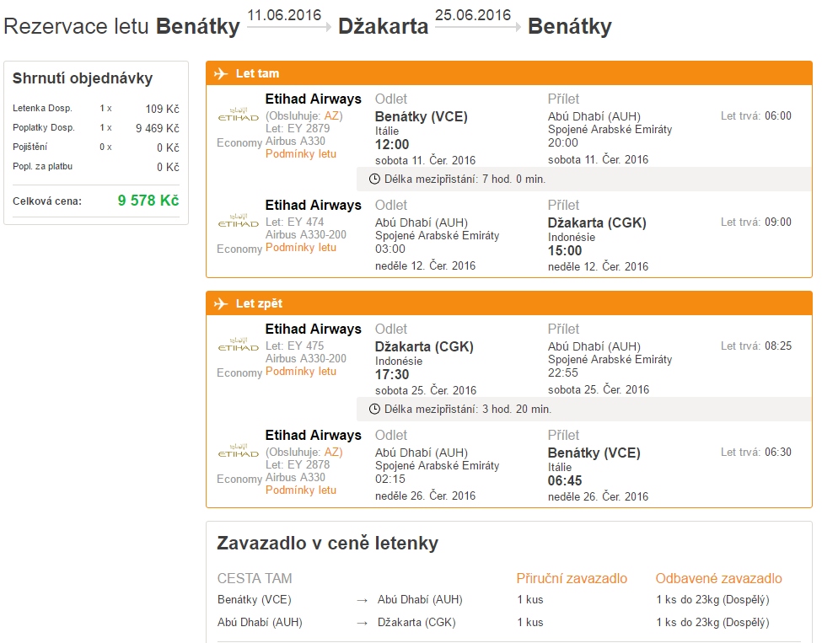Click the clock icon by the 7 hod. layover
This screenshot has height=643, width=822.
coord(374,180)
